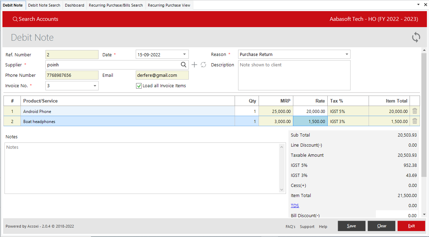Open the tab list dropdown arrow at top right
The image size is (429, 237).
tap(418, 5)
